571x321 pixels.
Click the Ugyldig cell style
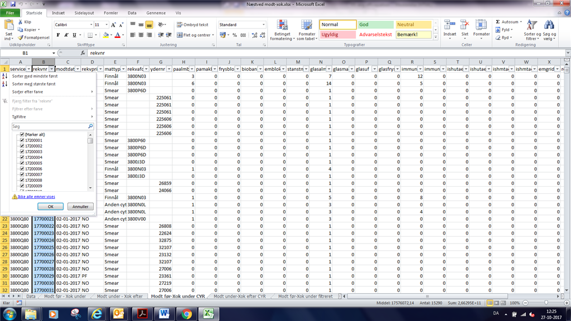337,35
